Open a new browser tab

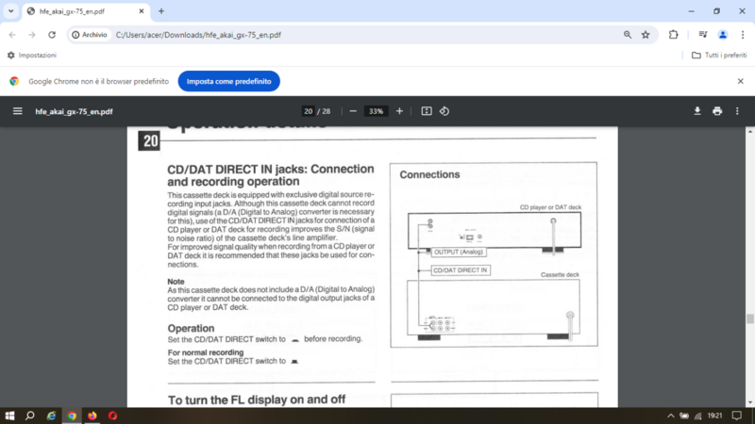pos(161,11)
